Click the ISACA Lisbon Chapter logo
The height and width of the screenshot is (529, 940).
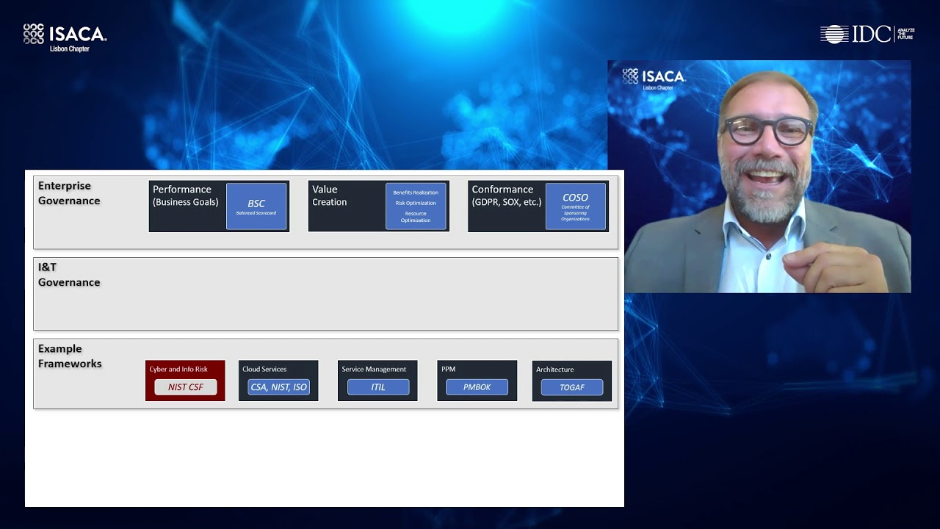pos(65,37)
